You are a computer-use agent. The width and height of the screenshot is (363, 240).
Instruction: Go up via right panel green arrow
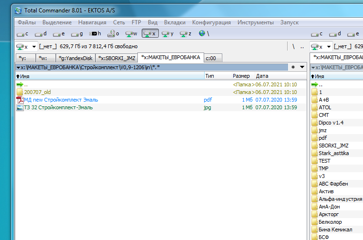(314, 84)
